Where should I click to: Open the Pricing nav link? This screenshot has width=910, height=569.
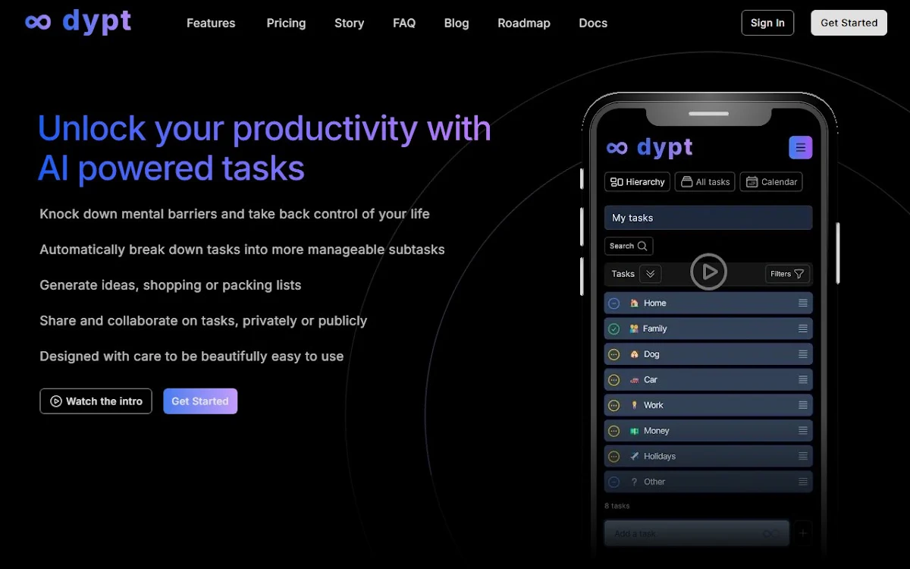coord(287,23)
